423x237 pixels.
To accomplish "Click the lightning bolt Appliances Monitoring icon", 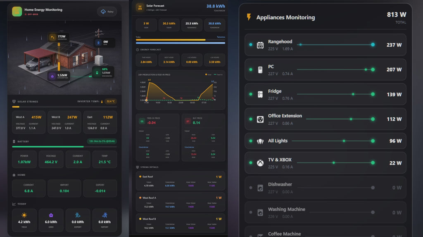I will coord(249,17).
